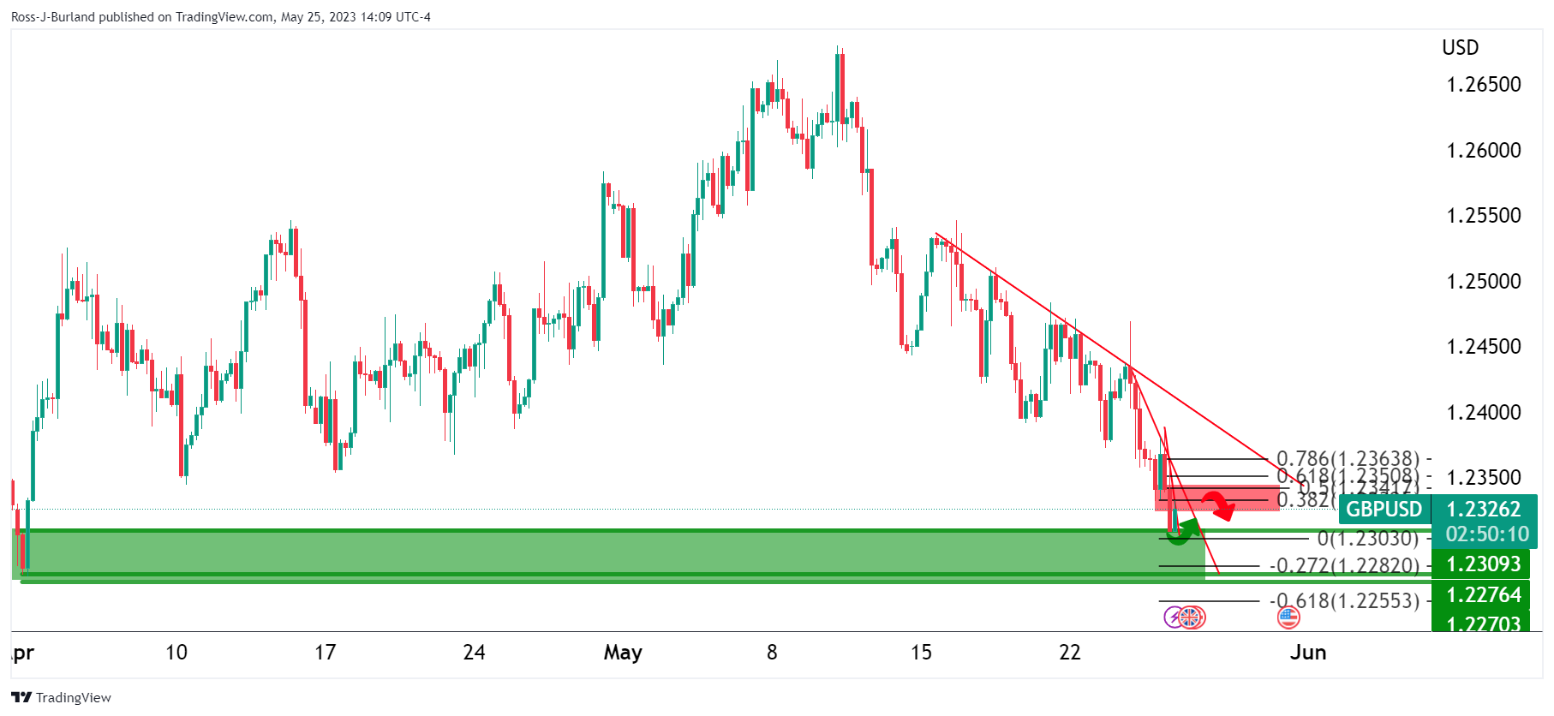This screenshot has height=716, width=1554.
Task: Click the May label on time axis
Action: point(623,653)
